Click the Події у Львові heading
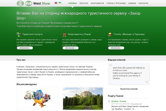The image size is (166, 111). pyautogui.click(x=115, y=96)
